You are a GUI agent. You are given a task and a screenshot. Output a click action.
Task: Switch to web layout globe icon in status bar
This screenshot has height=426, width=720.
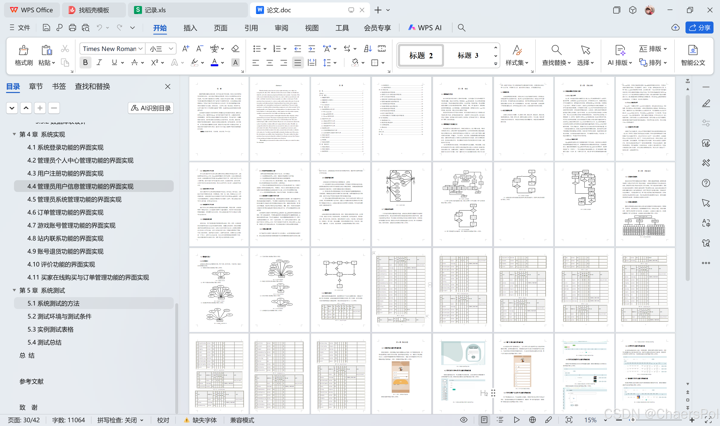(532, 420)
